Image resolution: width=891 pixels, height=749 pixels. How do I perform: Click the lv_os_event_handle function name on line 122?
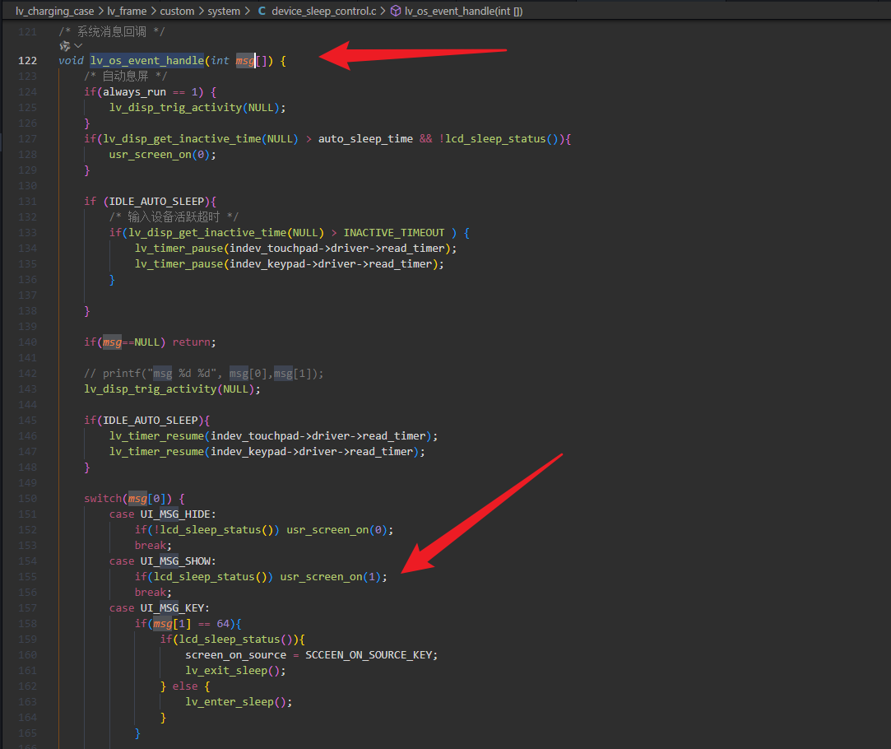coord(147,61)
